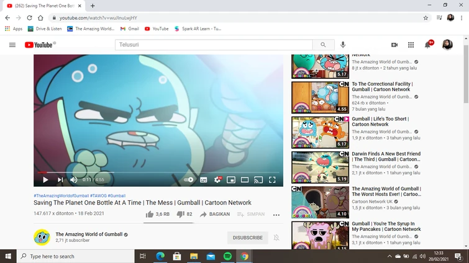
Task: Play the Gumball video
Action: pos(45,180)
